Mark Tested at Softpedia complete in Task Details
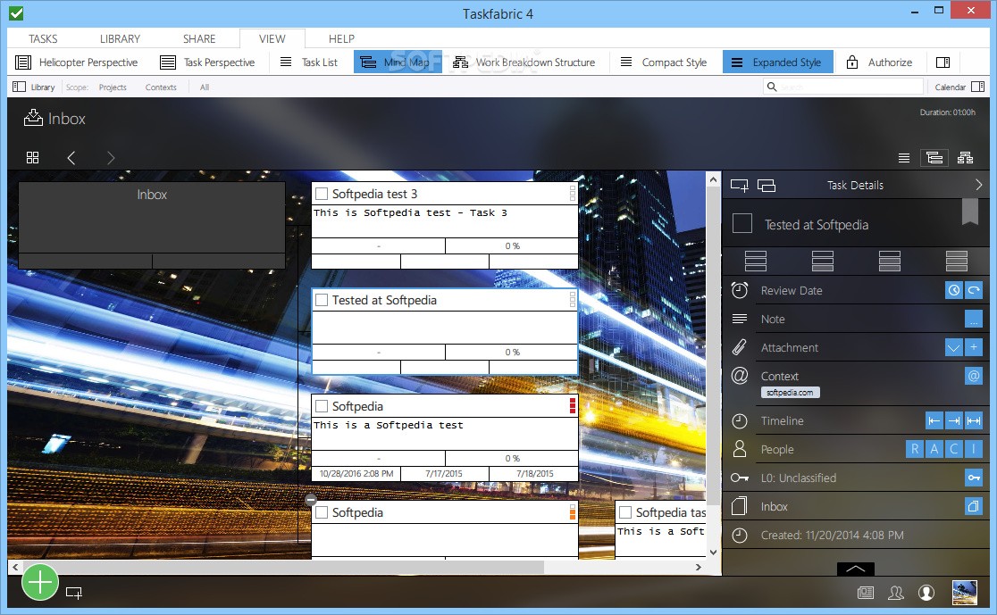The height and width of the screenshot is (615, 997). point(742,224)
